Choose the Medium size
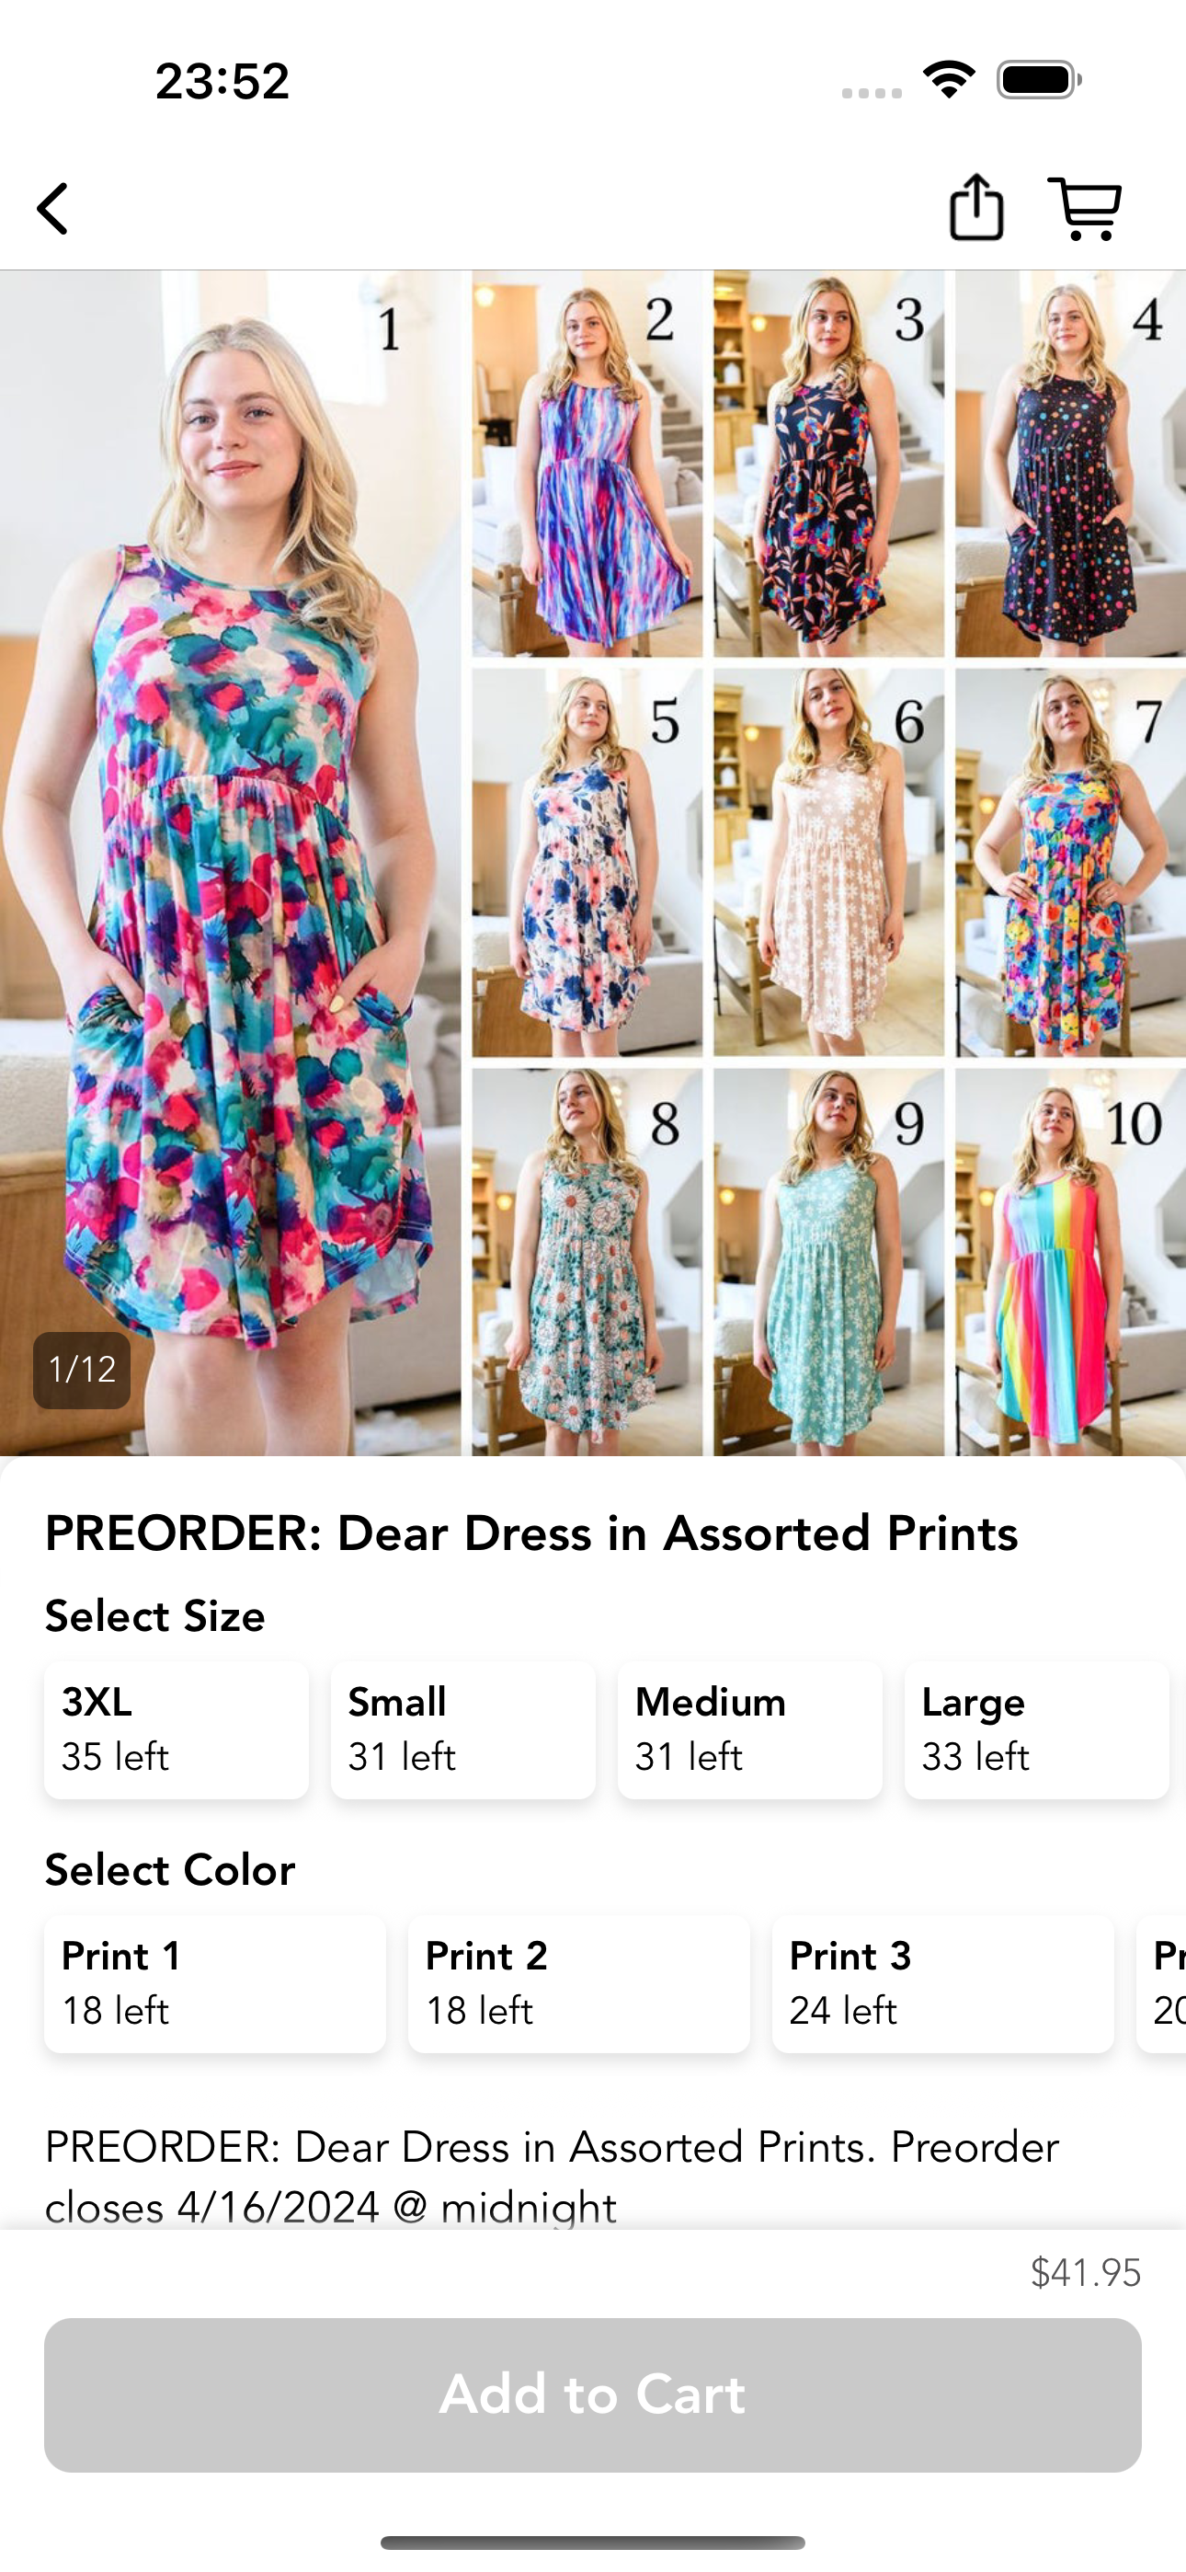This screenshot has width=1186, height=2572. click(x=749, y=1730)
